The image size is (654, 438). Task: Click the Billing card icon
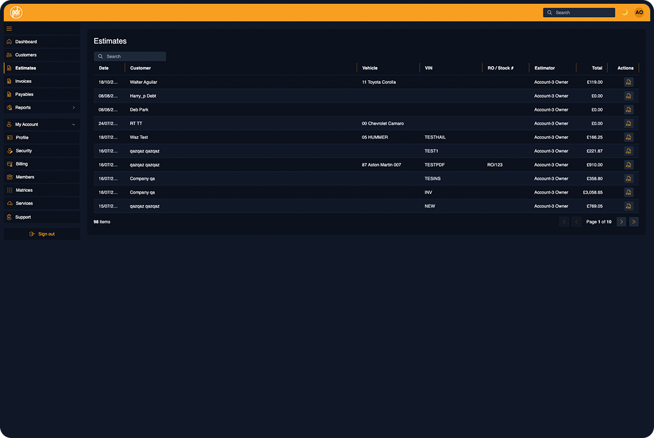[9, 163]
